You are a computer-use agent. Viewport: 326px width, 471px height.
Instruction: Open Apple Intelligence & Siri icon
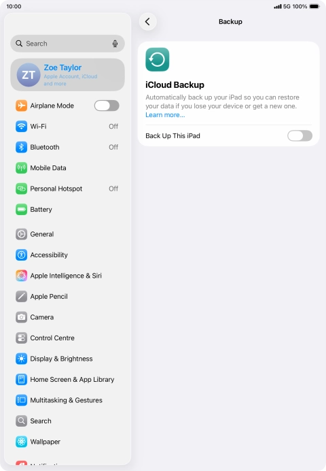21,276
